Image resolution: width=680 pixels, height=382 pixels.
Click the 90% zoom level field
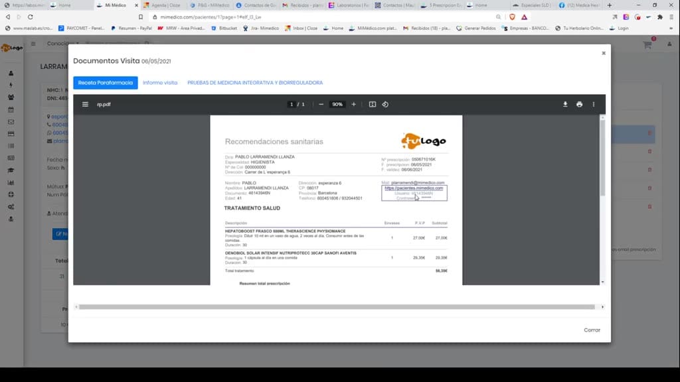coord(337,104)
